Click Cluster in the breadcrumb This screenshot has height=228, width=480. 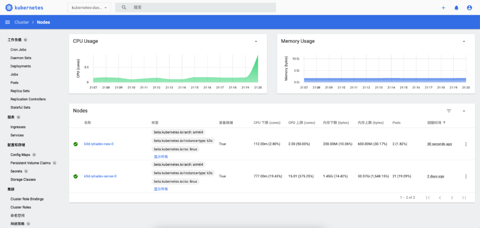pos(22,22)
